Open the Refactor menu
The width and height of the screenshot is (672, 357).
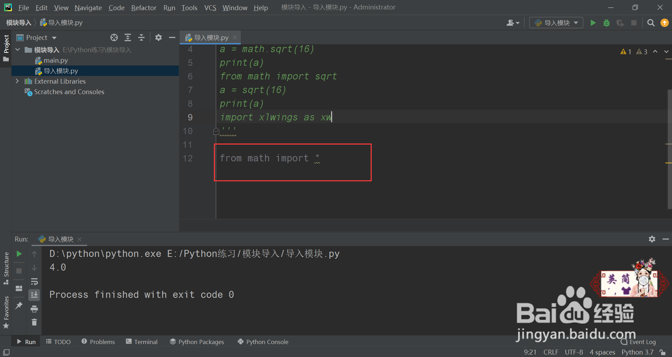tap(143, 8)
